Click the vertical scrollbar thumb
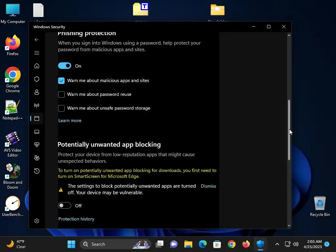 click(x=289, y=130)
